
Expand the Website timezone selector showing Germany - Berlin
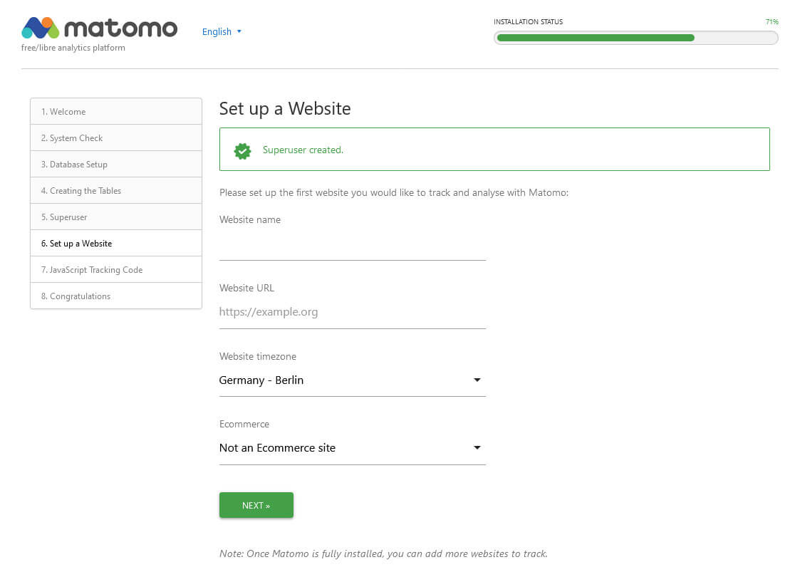[321, 380]
